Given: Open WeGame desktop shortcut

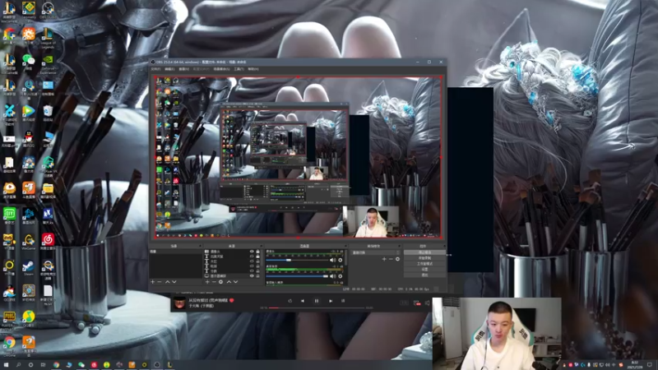Looking at the screenshot, I should pyautogui.click(x=28, y=242).
